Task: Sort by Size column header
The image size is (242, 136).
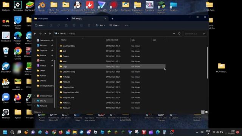Action: (x=159, y=40)
